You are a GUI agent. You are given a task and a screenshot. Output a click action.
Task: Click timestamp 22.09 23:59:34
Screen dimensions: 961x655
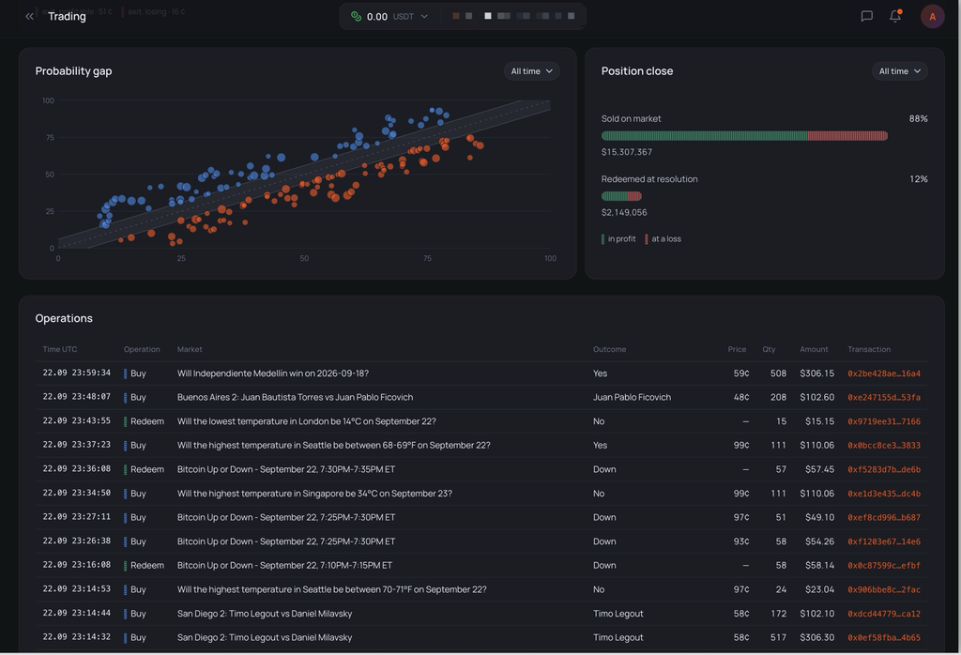(x=77, y=373)
